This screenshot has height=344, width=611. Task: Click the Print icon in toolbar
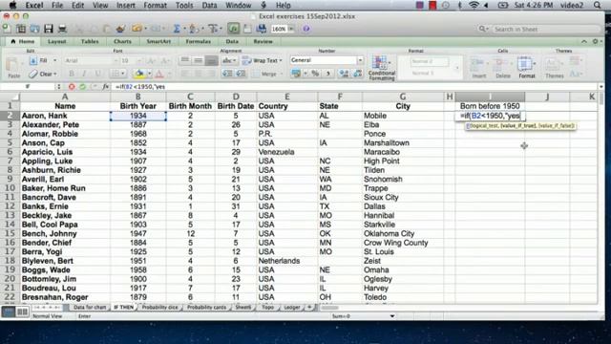click(62, 29)
